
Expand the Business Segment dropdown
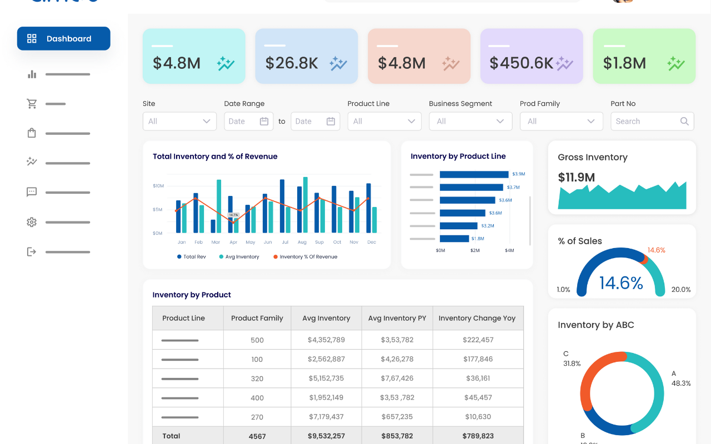tap(470, 121)
